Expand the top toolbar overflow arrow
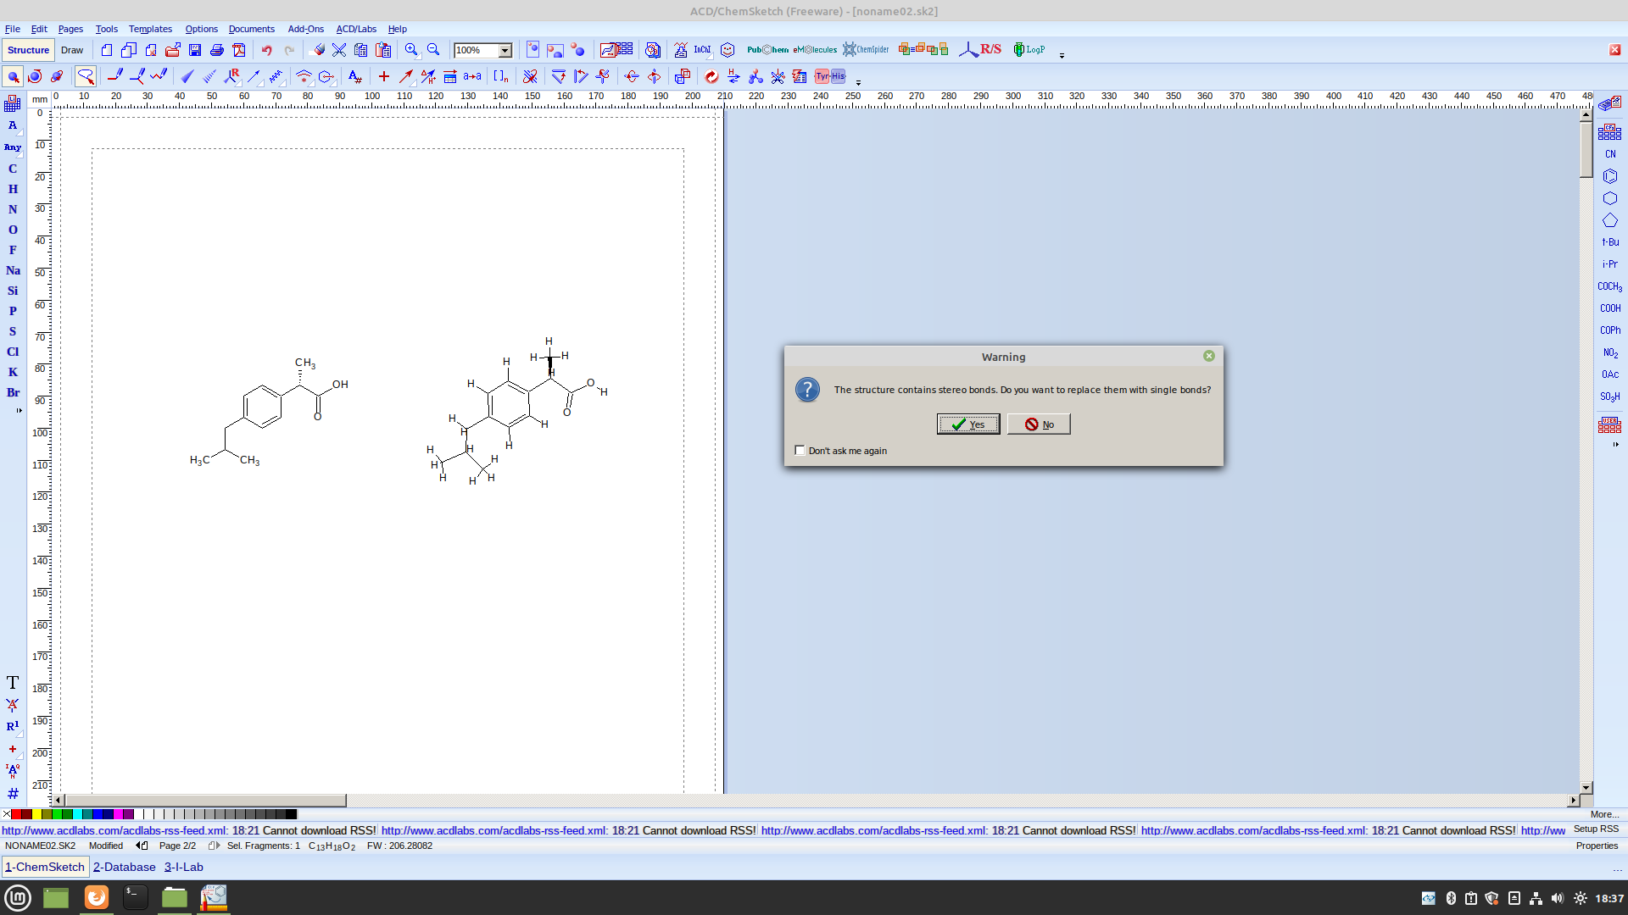This screenshot has height=915, width=1628. click(1062, 55)
